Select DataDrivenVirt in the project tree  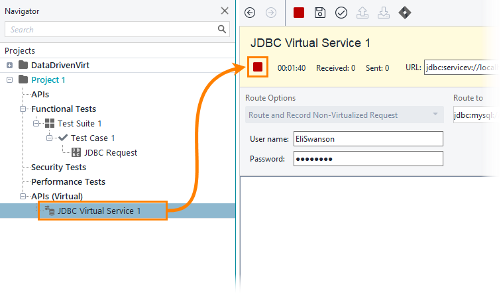click(x=60, y=65)
